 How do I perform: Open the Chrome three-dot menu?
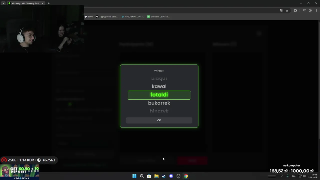(x=316, y=10)
